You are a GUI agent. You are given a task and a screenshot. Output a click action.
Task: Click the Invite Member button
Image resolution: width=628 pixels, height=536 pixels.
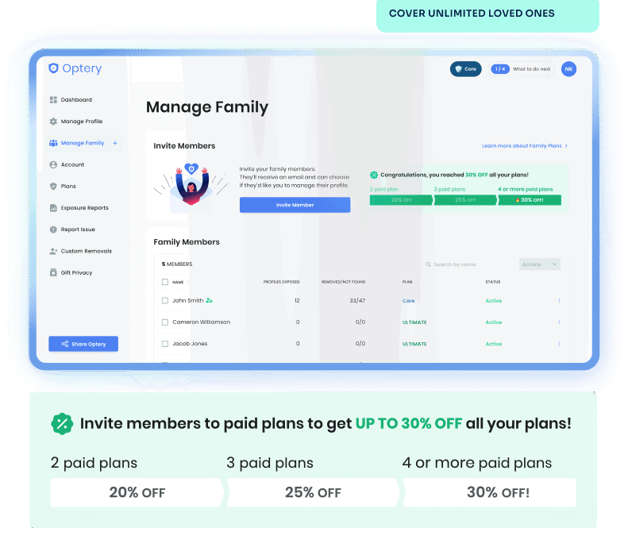(295, 205)
